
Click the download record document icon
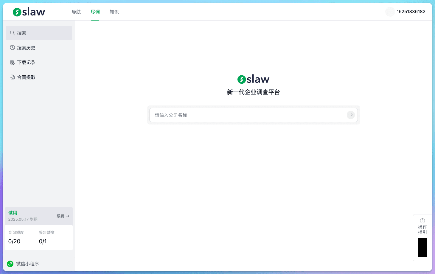click(13, 63)
